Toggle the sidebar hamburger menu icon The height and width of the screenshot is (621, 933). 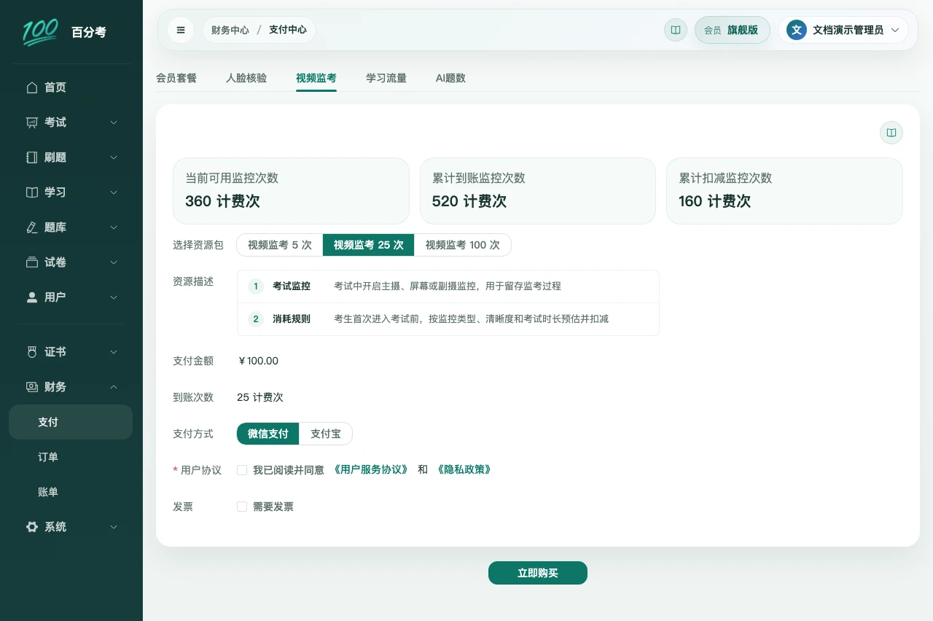pos(181,30)
